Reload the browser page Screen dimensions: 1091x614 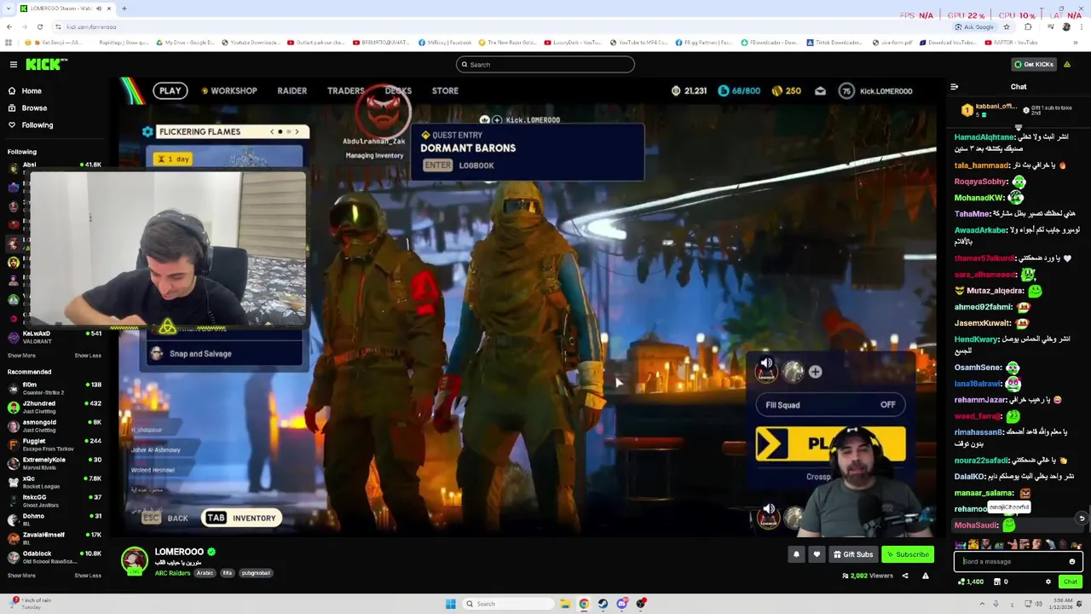39,26
